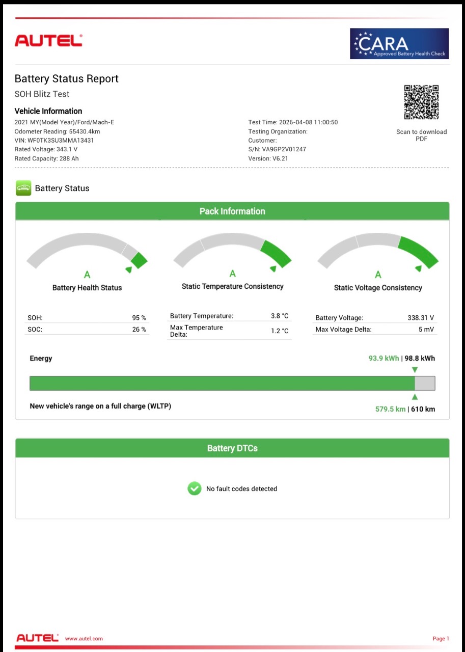Click the Battery Temperature 3.8 °C row
This screenshot has height=652, width=465.
(x=230, y=316)
